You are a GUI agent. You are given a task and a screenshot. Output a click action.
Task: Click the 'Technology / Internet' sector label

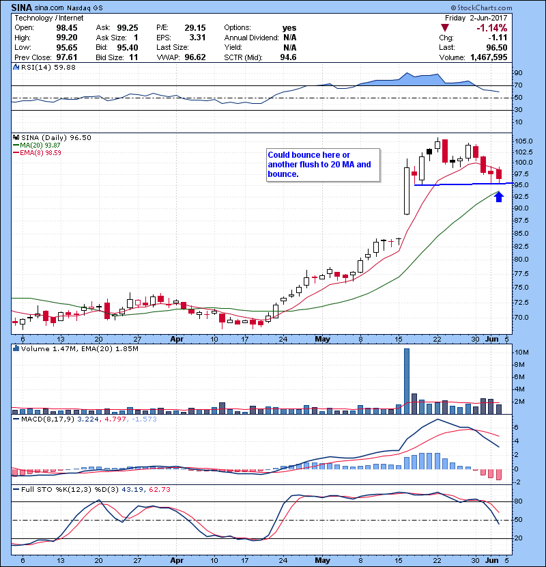coord(48,18)
